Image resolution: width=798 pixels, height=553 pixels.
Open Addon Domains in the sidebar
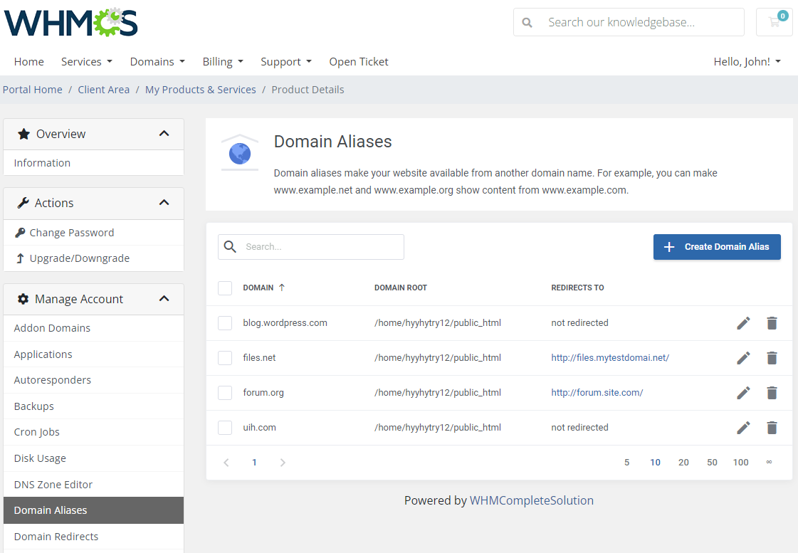(x=94, y=328)
